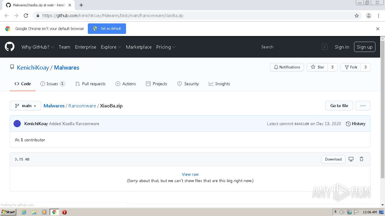This screenshot has width=385, height=216.
Task: Click the search slash shortcut key icon
Action: (x=325, y=47)
